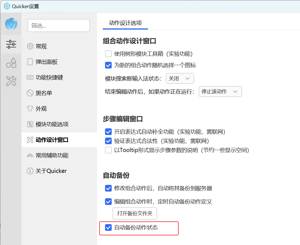Go to 常规 settings page
The height and width of the screenshot is (245, 300).
click(x=59, y=46)
